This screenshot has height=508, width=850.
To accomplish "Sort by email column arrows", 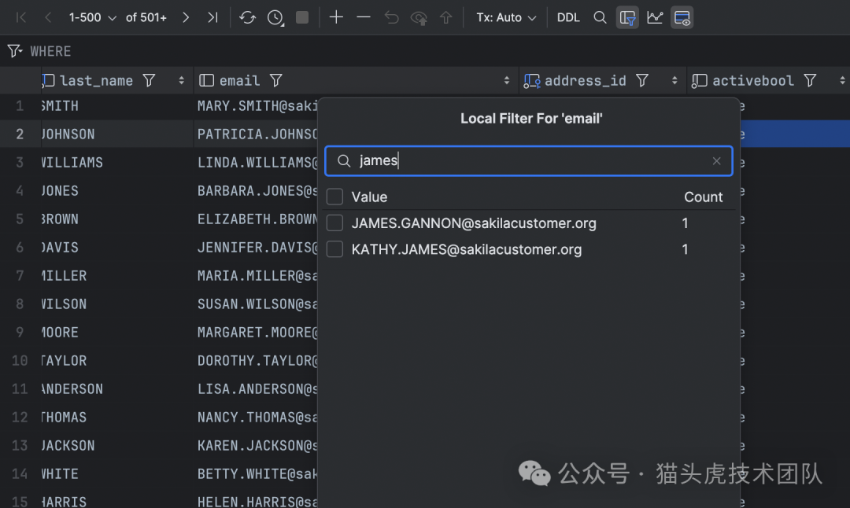I will pyautogui.click(x=506, y=81).
